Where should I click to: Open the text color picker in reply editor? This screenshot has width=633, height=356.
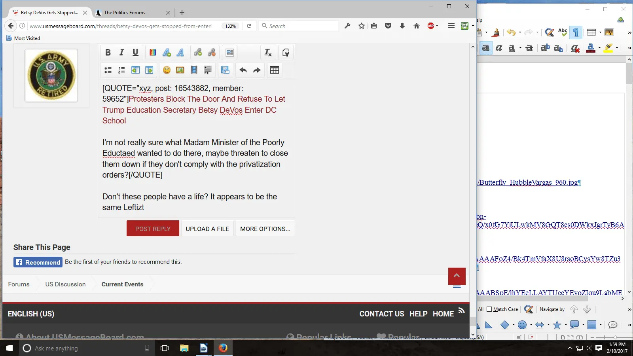pos(153,53)
